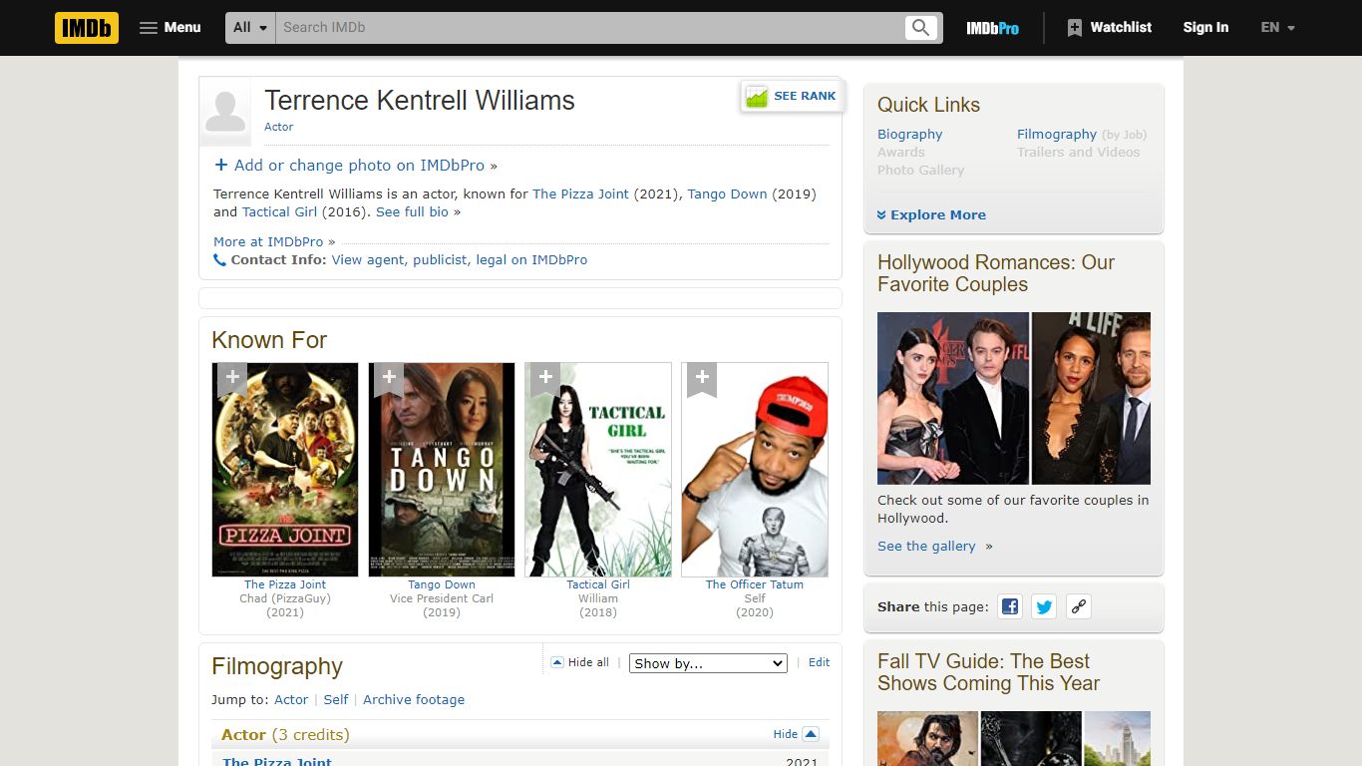Image resolution: width=1362 pixels, height=766 pixels.
Task: Open IMDbPro from the header
Action: click(x=992, y=28)
